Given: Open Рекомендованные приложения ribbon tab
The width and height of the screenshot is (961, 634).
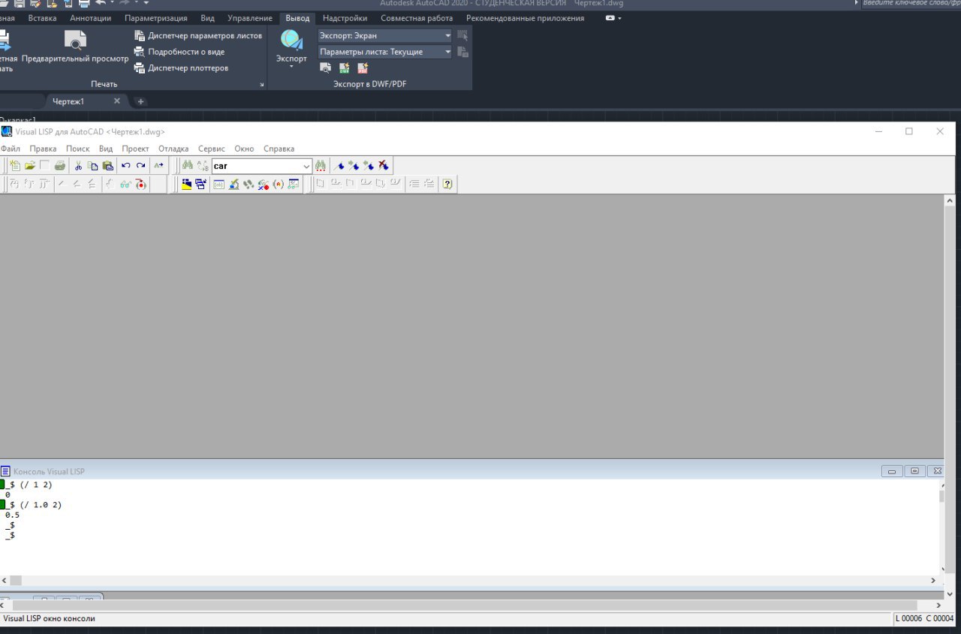Looking at the screenshot, I should 525,18.
